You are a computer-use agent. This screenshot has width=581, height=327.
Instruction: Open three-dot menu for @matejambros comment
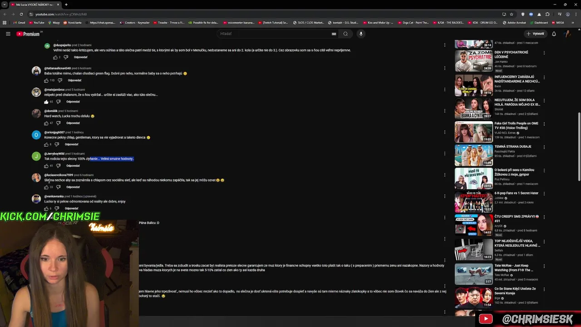(x=444, y=89)
